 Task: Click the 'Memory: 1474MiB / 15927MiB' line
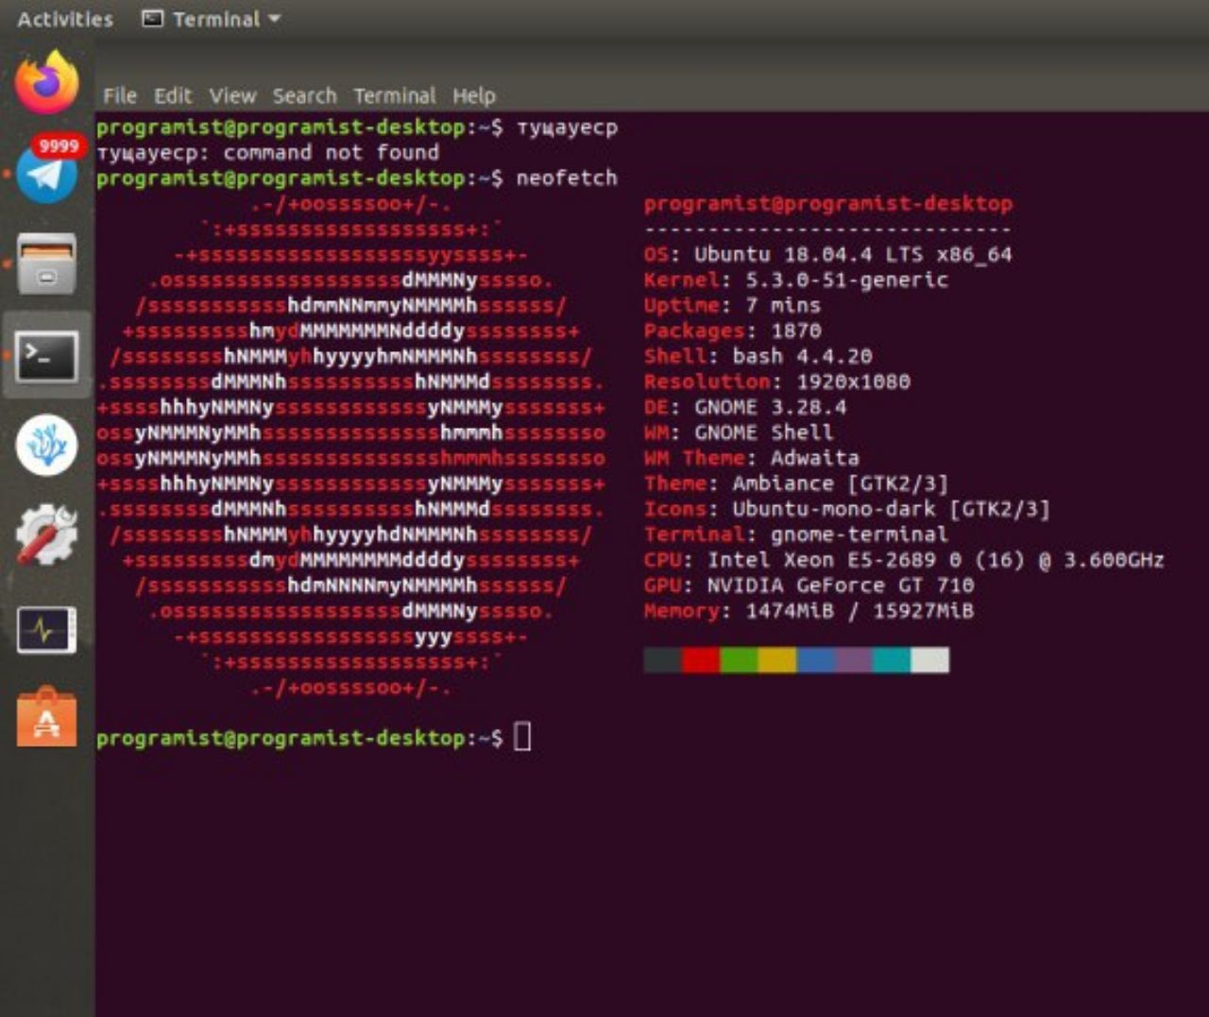809,611
